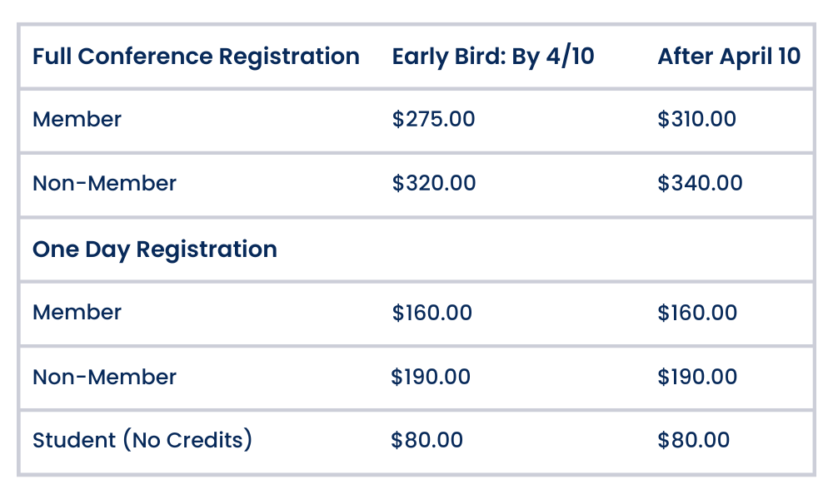Click the After April 10 column header
The image size is (833, 499).
(729, 57)
